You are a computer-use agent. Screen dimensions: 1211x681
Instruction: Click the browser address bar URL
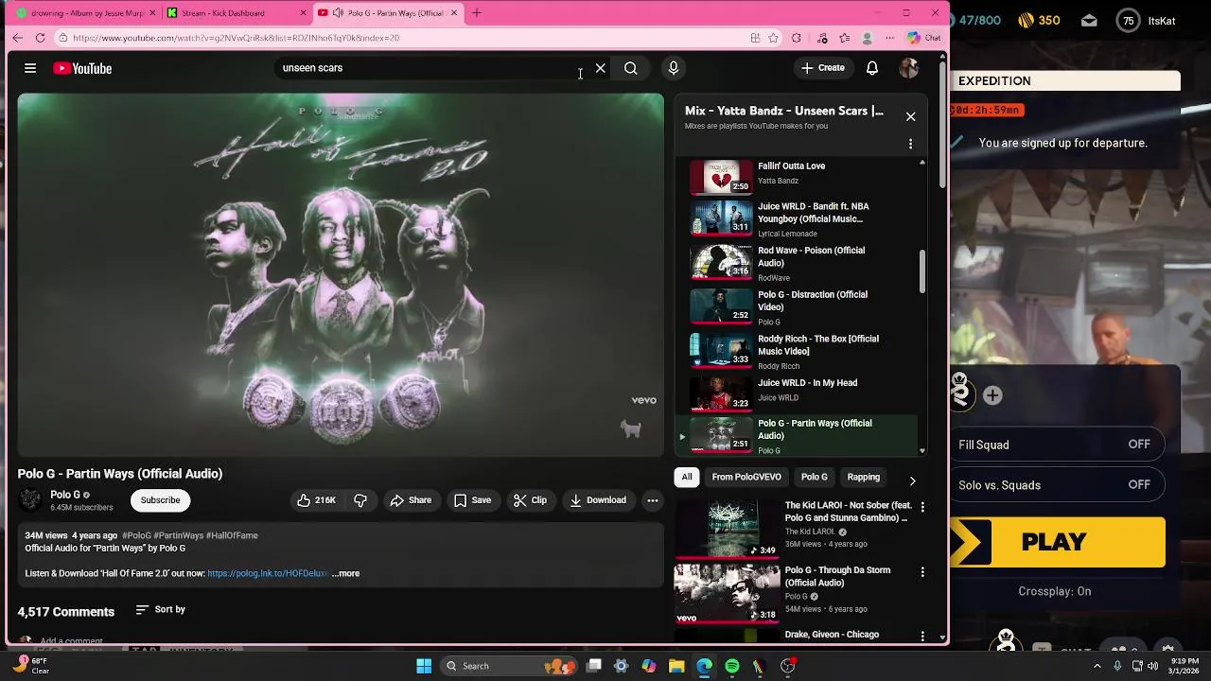pos(236,38)
